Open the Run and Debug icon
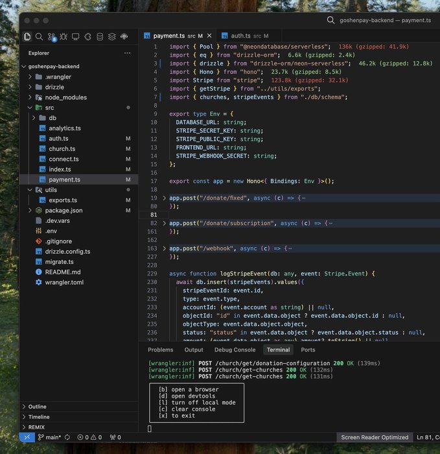Screen dimensions: 440x454 (64, 36)
